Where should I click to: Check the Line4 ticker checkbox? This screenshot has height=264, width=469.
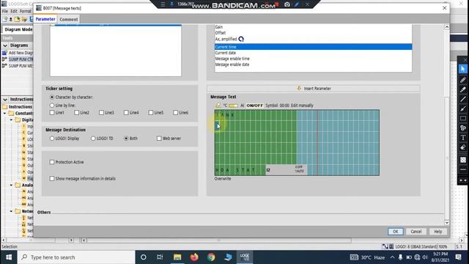click(x=126, y=112)
